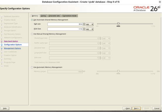This screenshot has width=162, height=112.
Task: Click the Java pool size field
Action: [x=74, y=48]
